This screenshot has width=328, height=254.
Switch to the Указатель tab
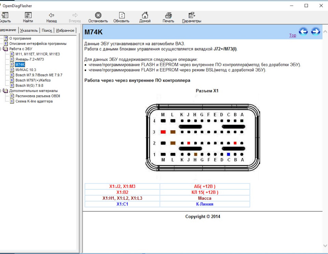(x=29, y=30)
